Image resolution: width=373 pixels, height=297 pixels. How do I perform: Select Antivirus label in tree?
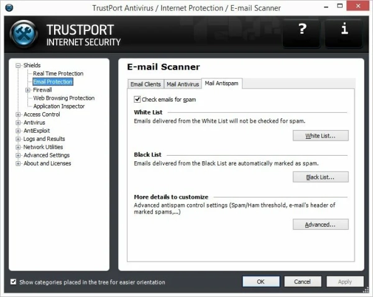(34, 123)
